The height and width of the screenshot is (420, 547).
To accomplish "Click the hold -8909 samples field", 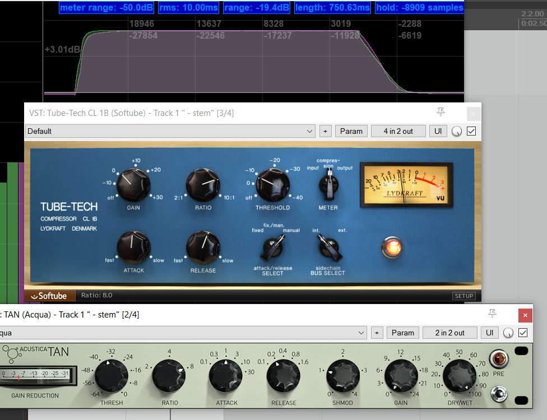I will coord(419,7).
